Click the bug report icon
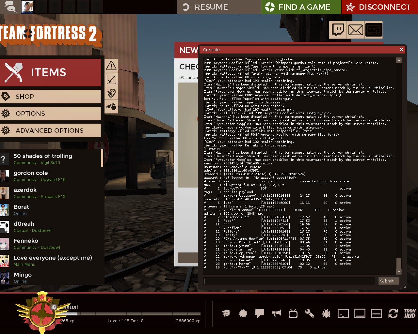Image resolution: width=418 pixels, height=334 pixels. tap(326, 313)
